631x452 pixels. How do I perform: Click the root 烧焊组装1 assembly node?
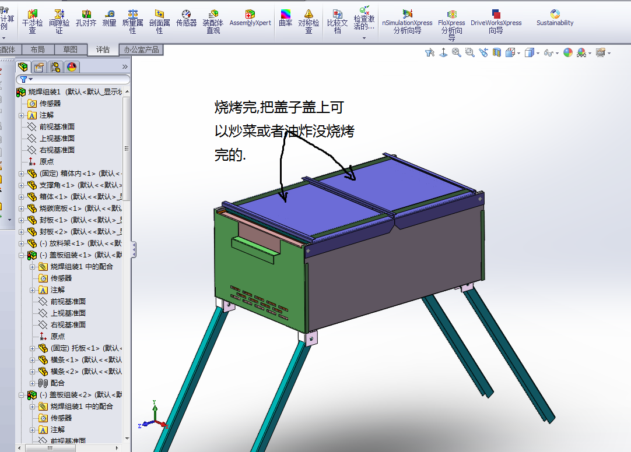[69, 92]
